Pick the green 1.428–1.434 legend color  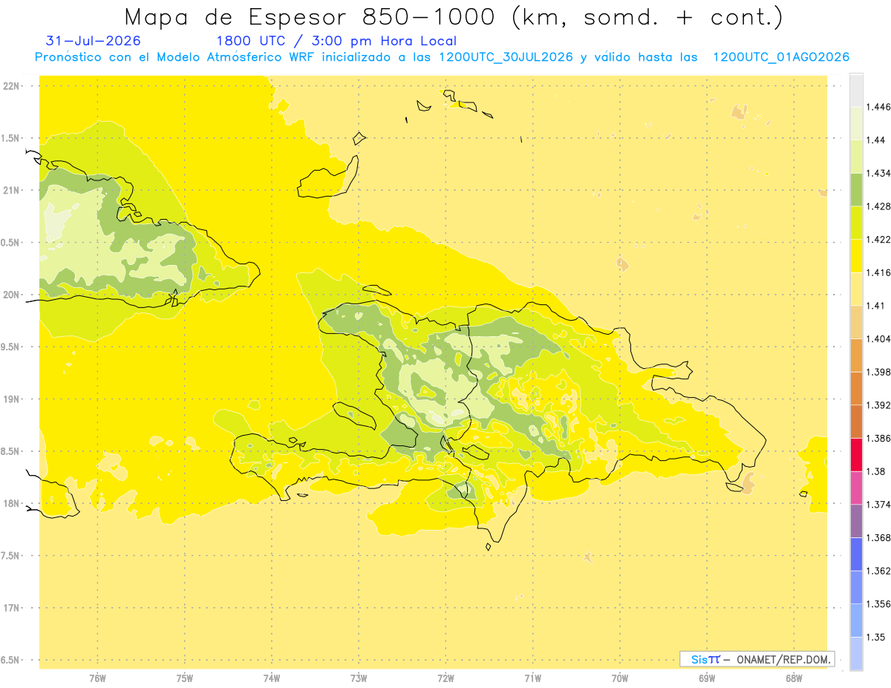856,190
